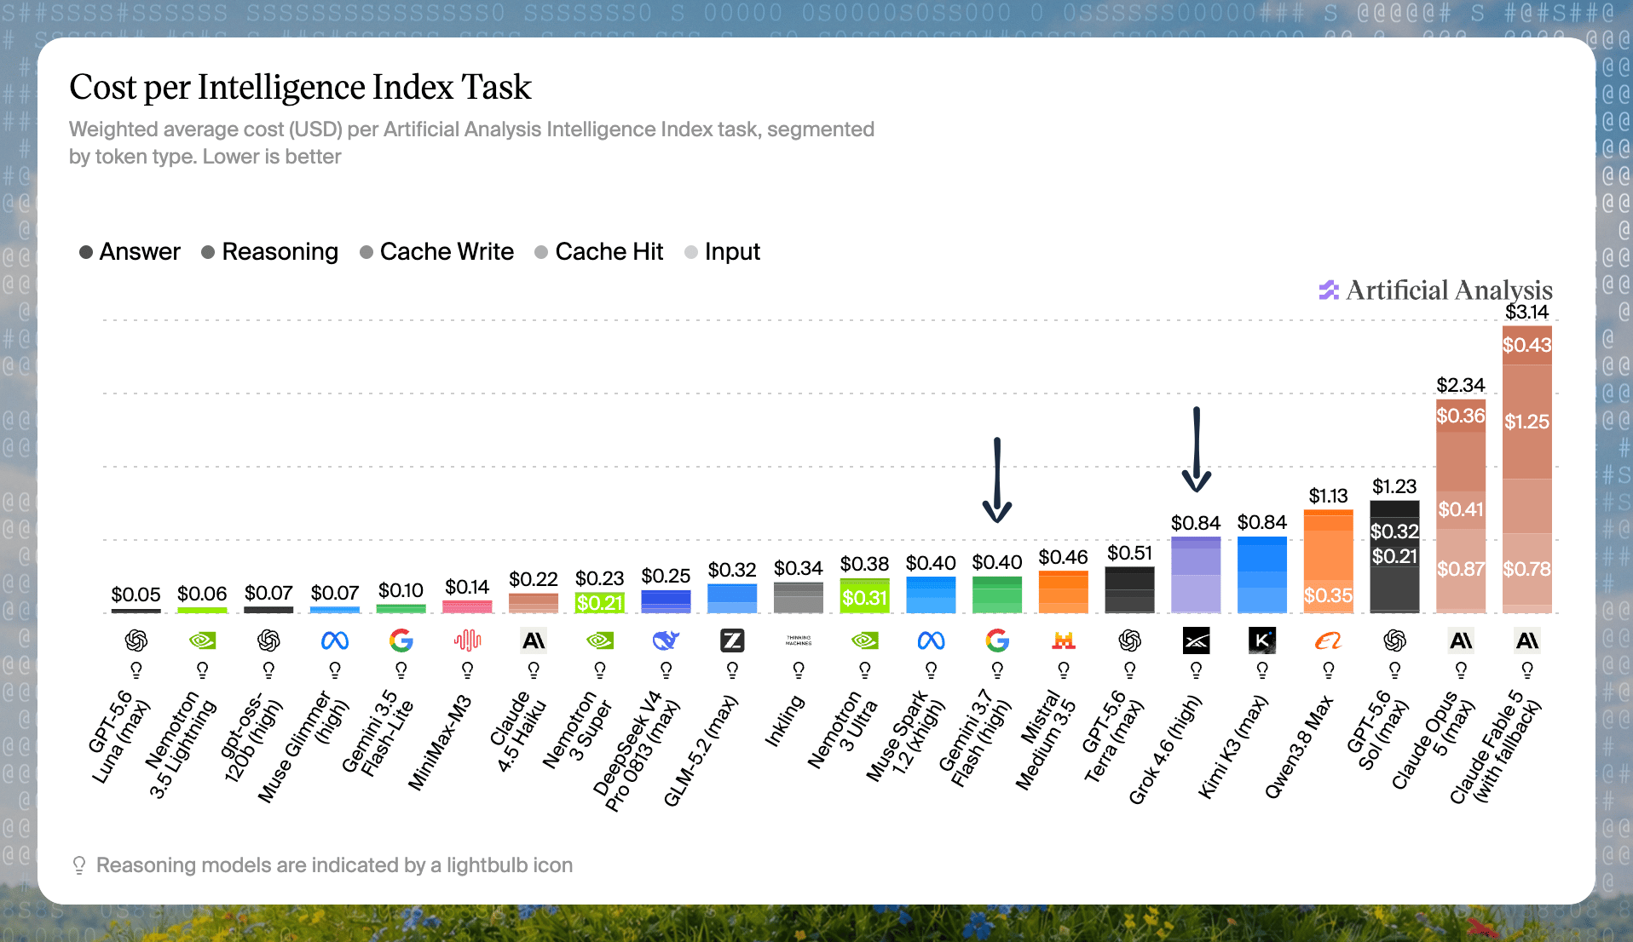The image size is (1633, 942).
Task: Click the Anthropic logo under Claude 4.5 Haiku
Action: (x=534, y=640)
